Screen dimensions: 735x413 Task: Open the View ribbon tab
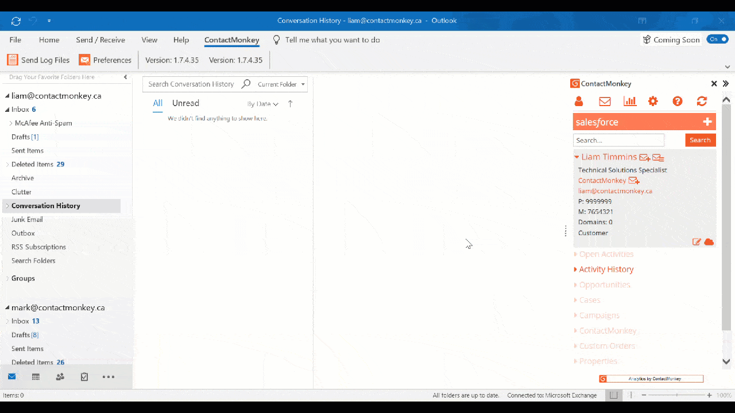click(149, 40)
